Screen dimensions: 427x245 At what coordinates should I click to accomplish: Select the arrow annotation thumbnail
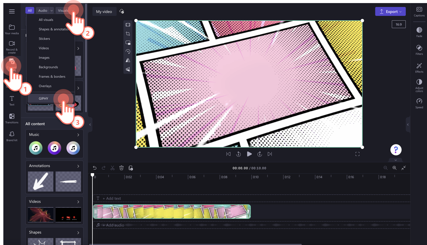[40, 182]
